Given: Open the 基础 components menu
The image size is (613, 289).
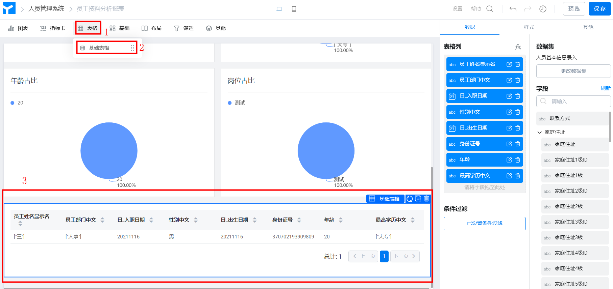Looking at the screenshot, I should (120, 28).
